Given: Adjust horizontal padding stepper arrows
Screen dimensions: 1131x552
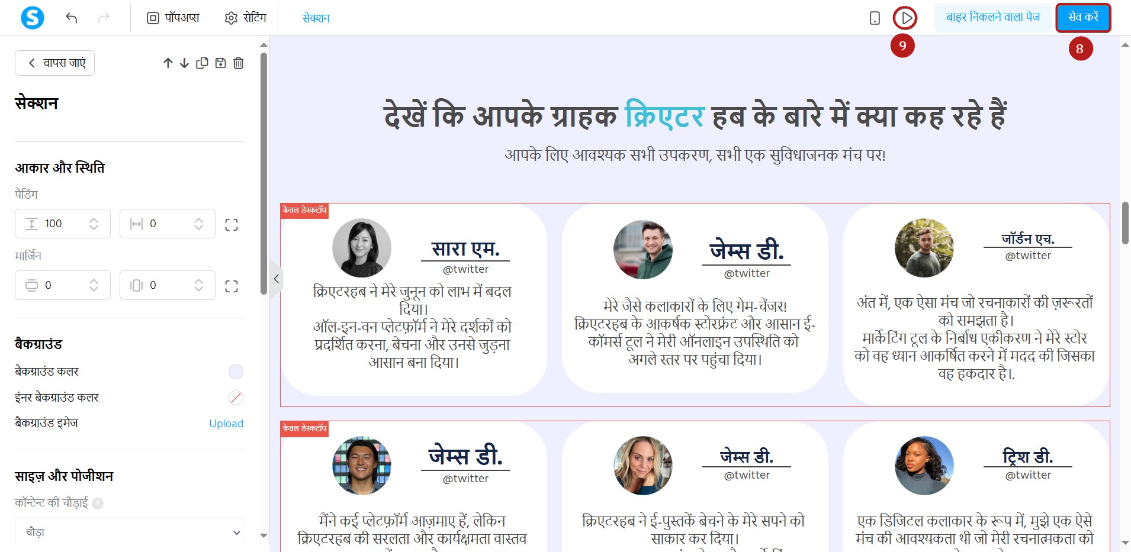Looking at the screenshot, I should point(198,224).
